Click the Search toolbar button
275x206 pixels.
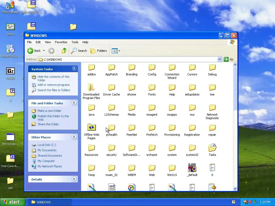79,51
